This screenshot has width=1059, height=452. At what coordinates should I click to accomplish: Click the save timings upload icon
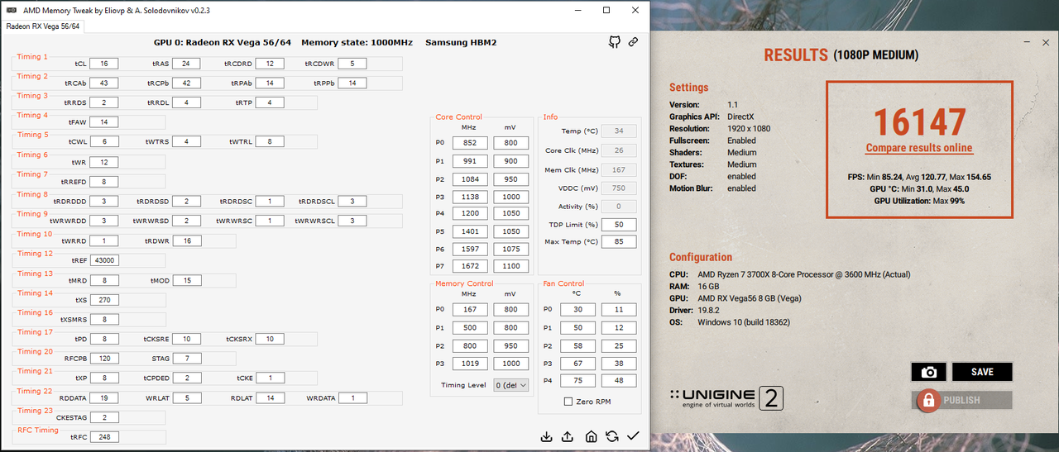point(568,436)
